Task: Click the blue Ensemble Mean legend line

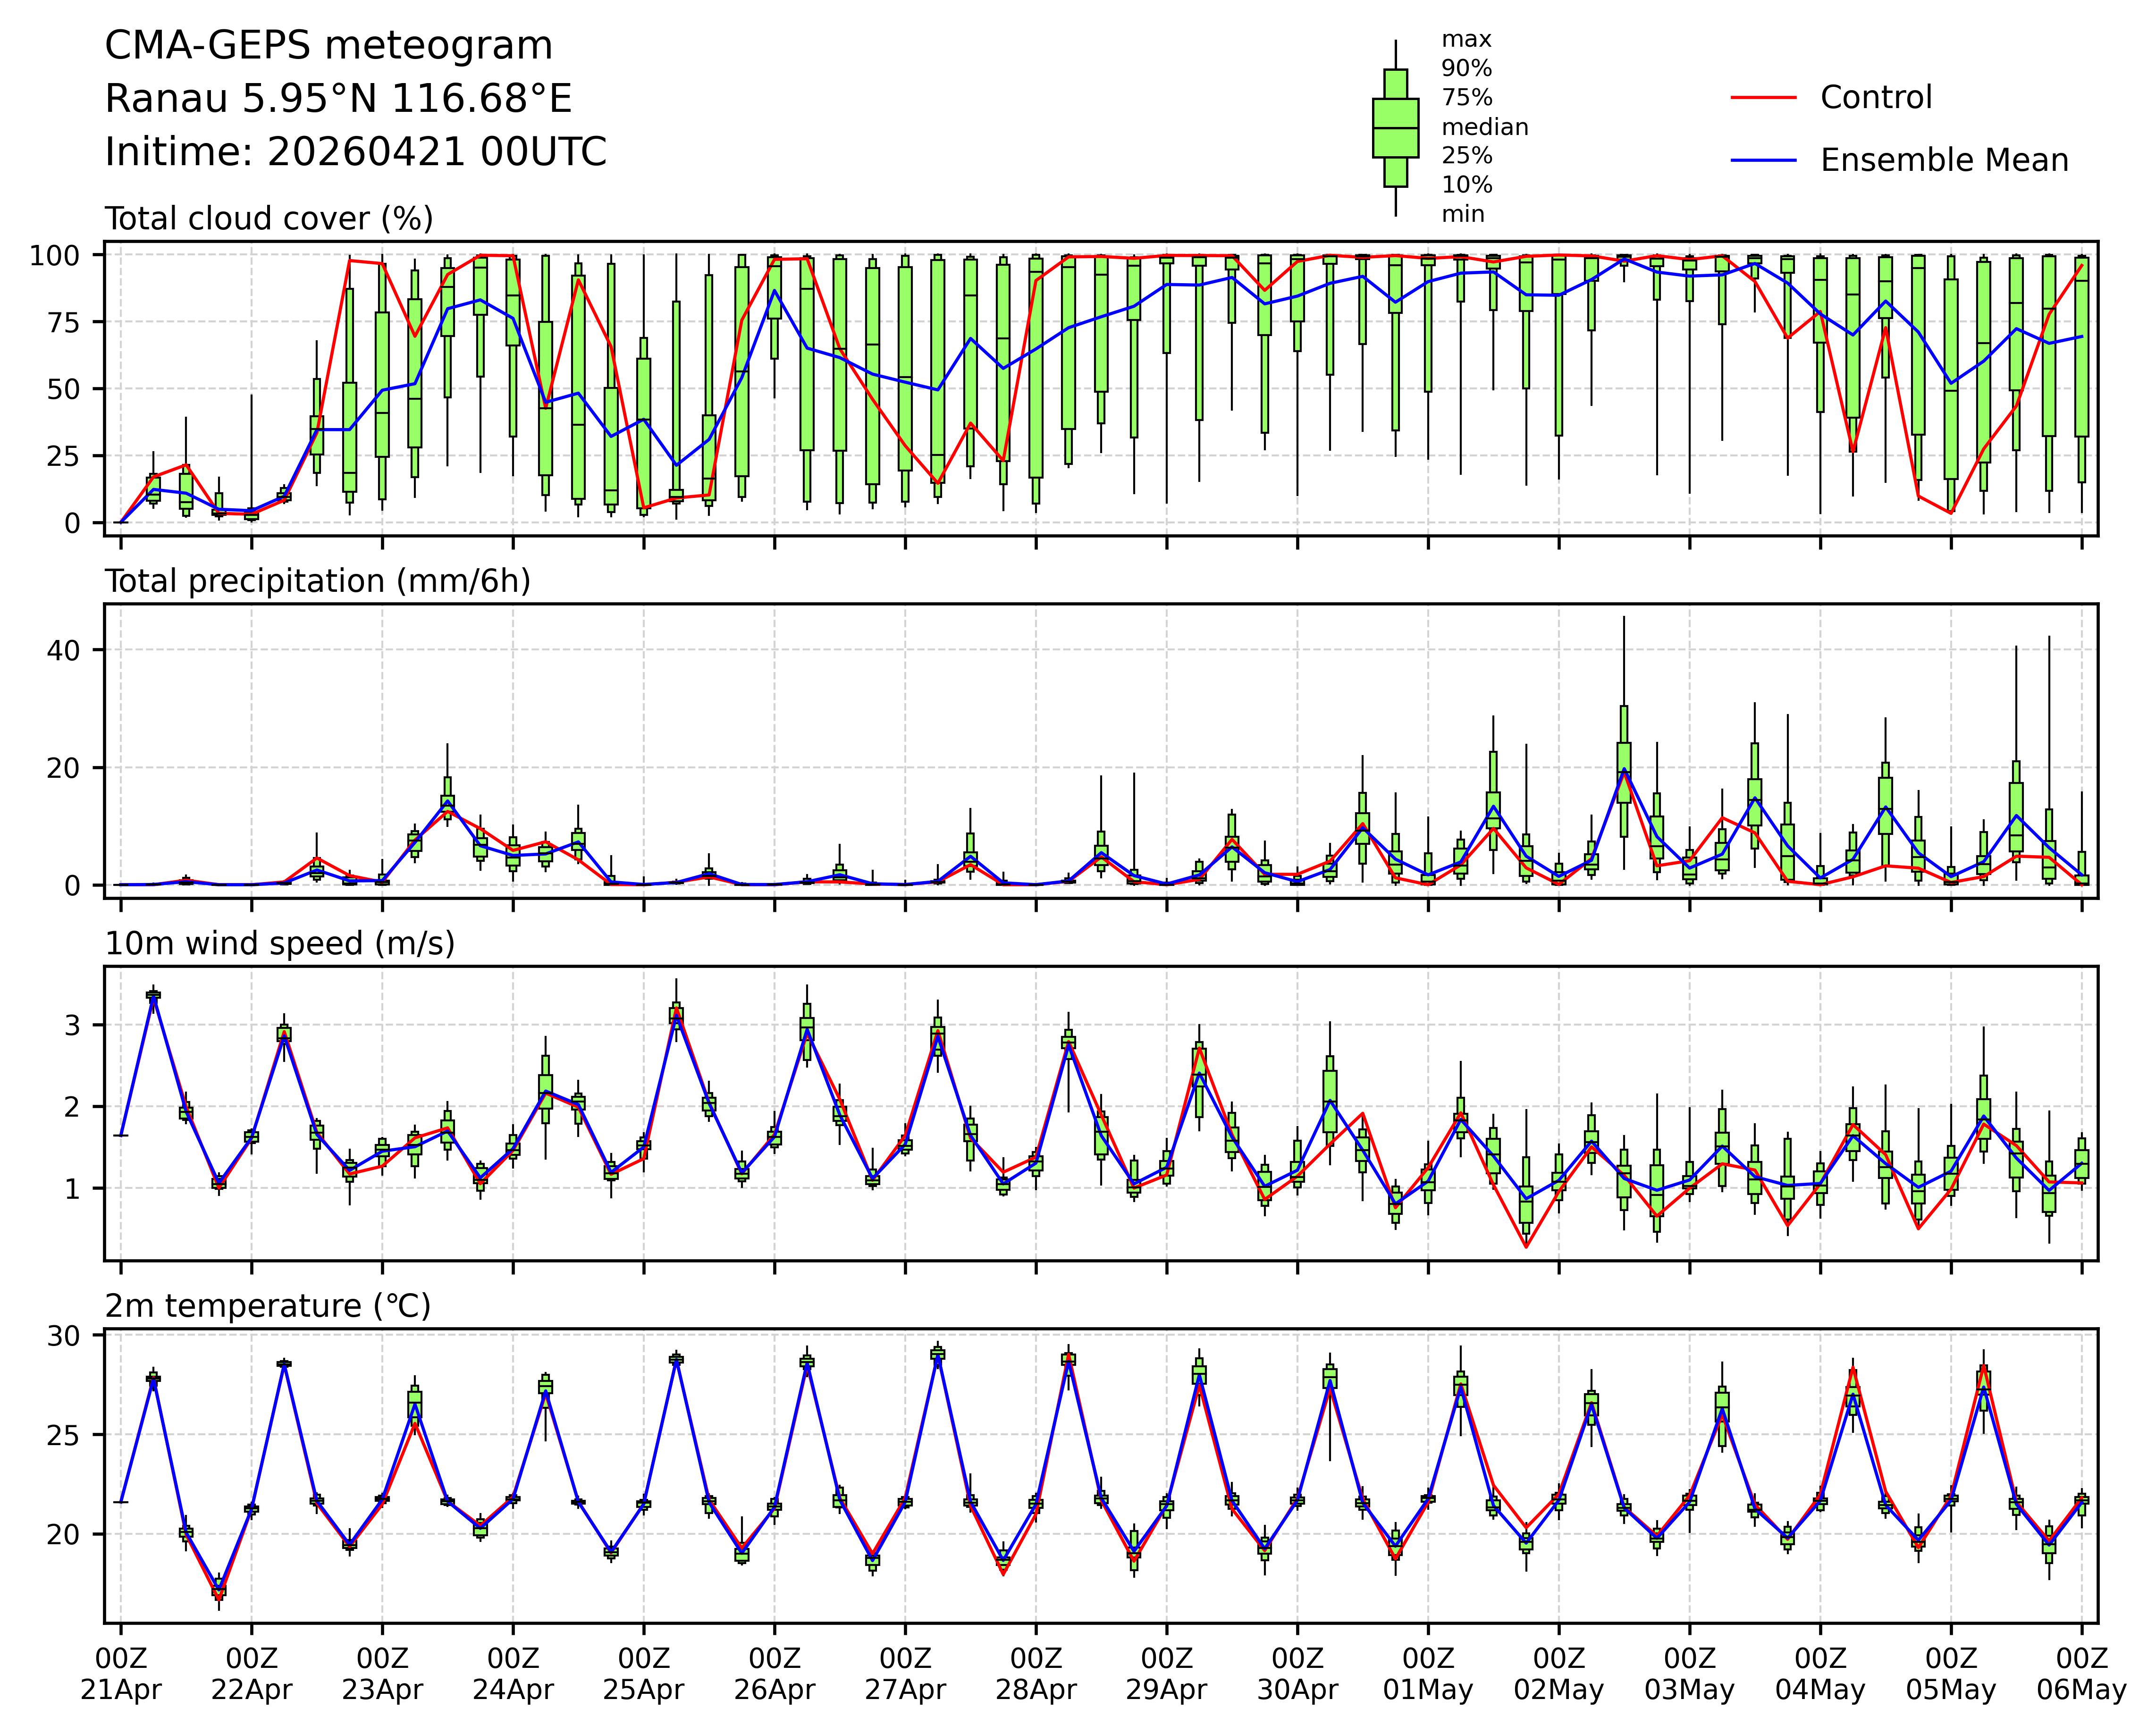Action: point(1764,161)
